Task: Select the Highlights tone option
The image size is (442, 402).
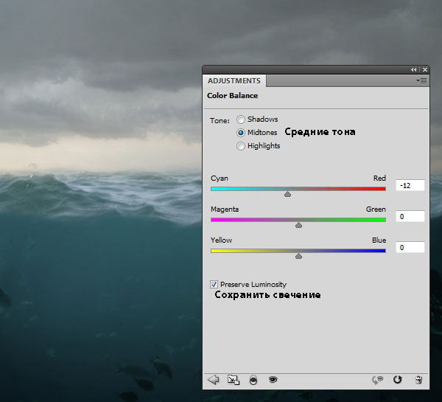Action: (x=241, y=146)
